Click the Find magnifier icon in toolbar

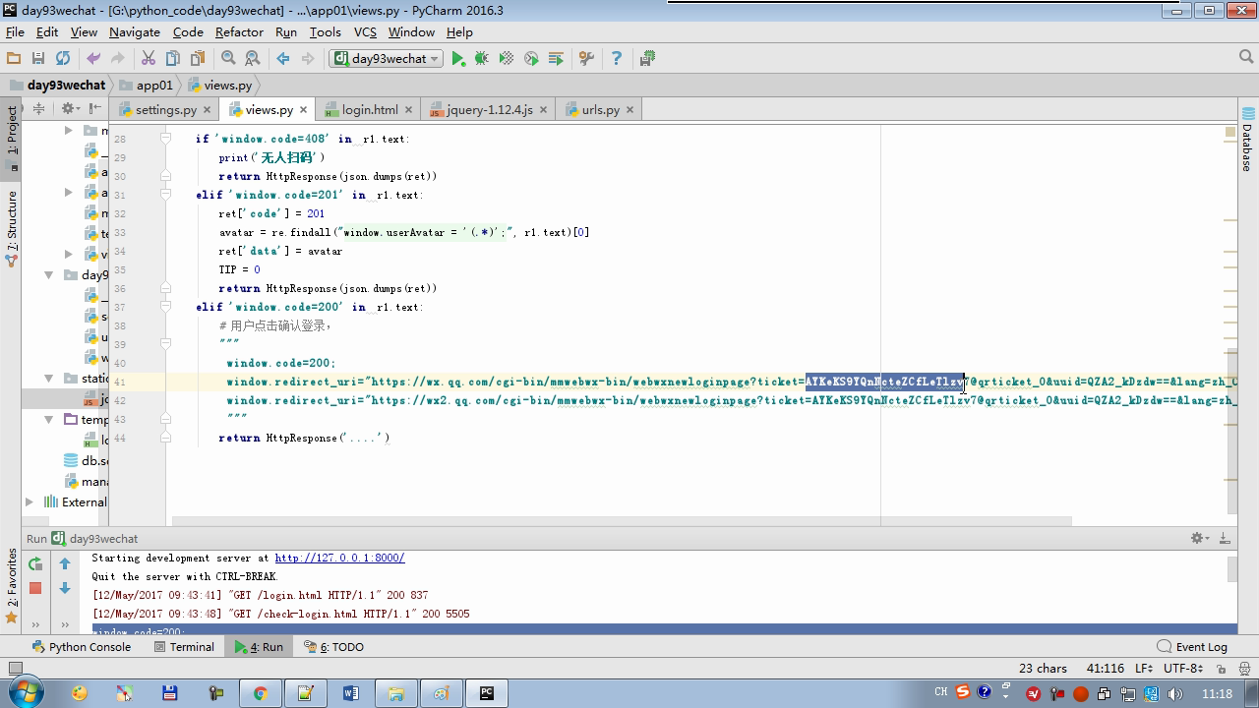tap(228, 59)
